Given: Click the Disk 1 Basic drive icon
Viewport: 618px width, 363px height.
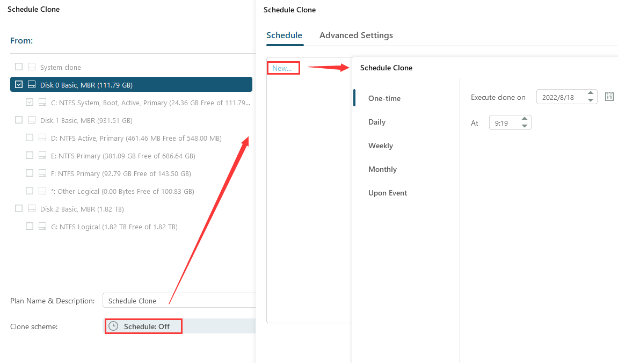Looking at the screenshot, I should [32, 120].
